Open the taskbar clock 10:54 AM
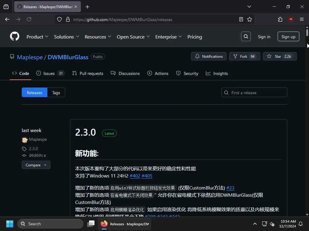Image resolution: width=309 pixels, height=231 pixels. tap(288, 224)
